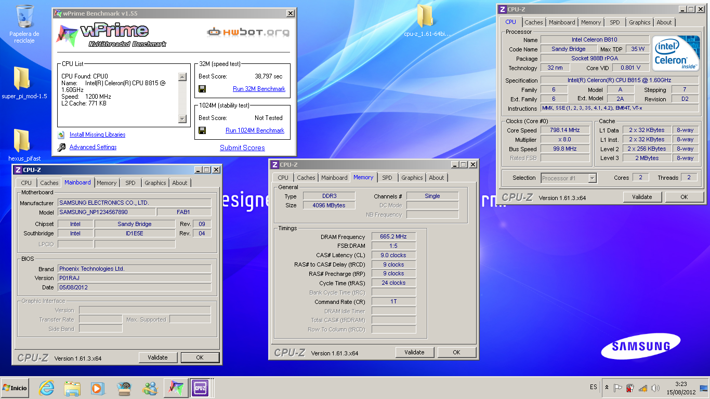Viewport: 710px width, 399px height.
Task: Open Advanced Settings link in wPrime
Action: [x=93, y=147]
